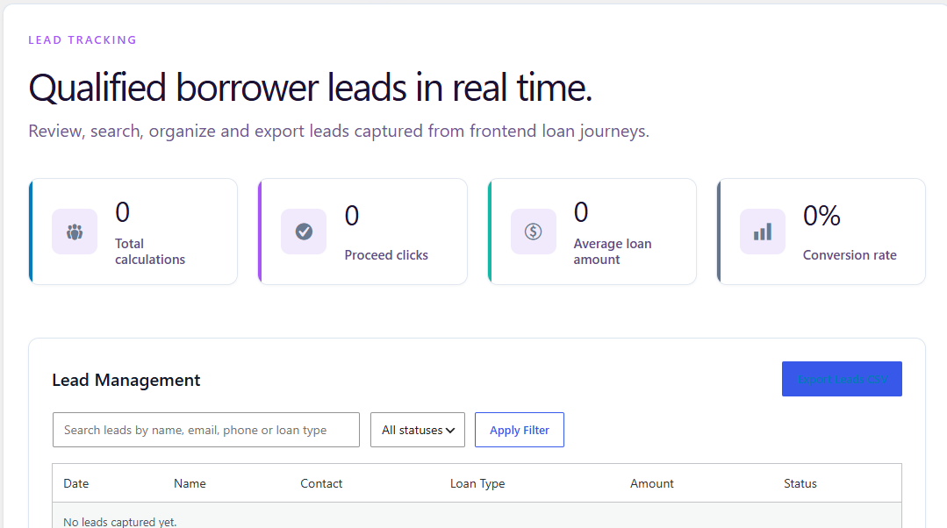Click the bar chart icon in Conversion rate card
The width and height of the screenshot is (947, 528).
tap(762, 232)
